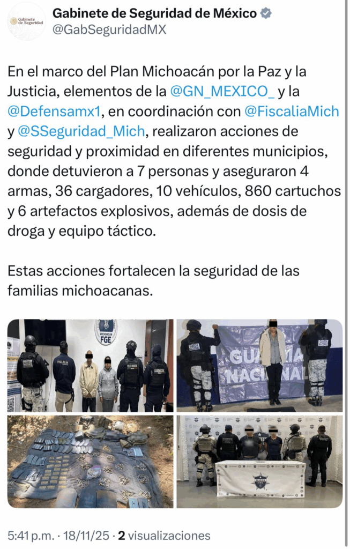Open the Gabinete de Seguridad profile avatar
The height and width of the screenshot is (549, 350).
[26, 21]
